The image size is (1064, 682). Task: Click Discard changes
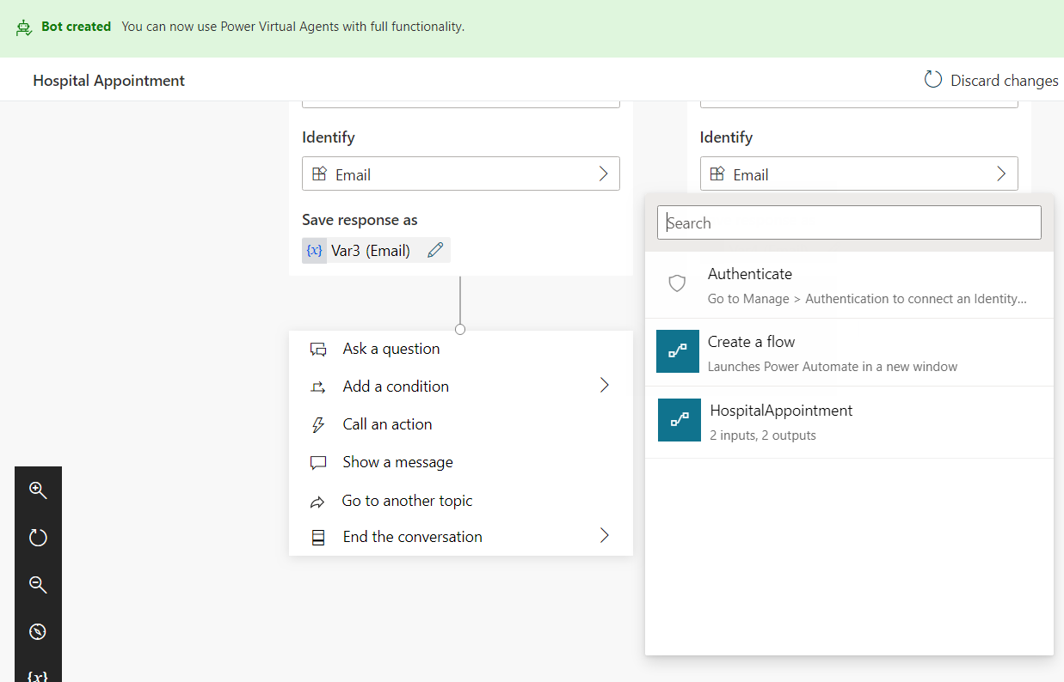click(991, 80)
